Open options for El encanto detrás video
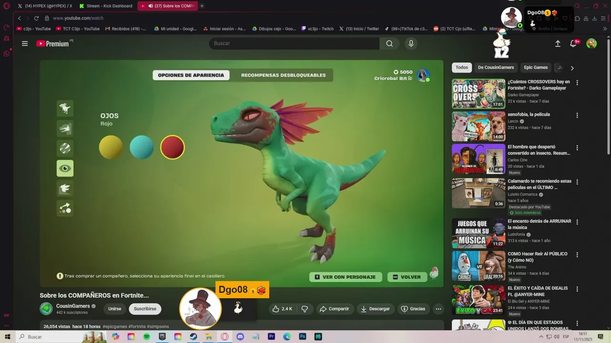611x343 pixels. [577, 222]
